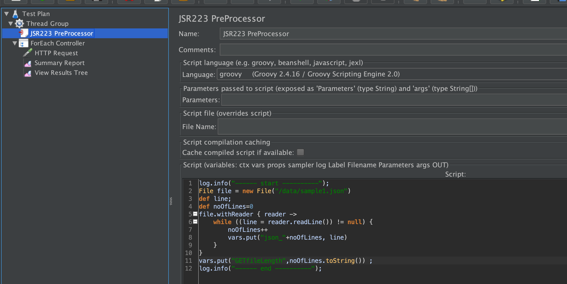
Task: Click the 'JSR223 PreProcessor' panel heading
Action: pyautogui.click(x=222, y=19)
